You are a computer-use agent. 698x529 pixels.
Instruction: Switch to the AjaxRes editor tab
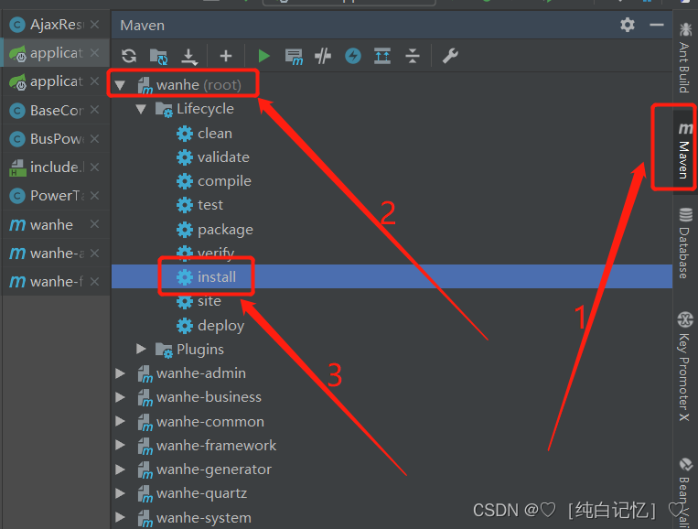(x=57, y=25)
